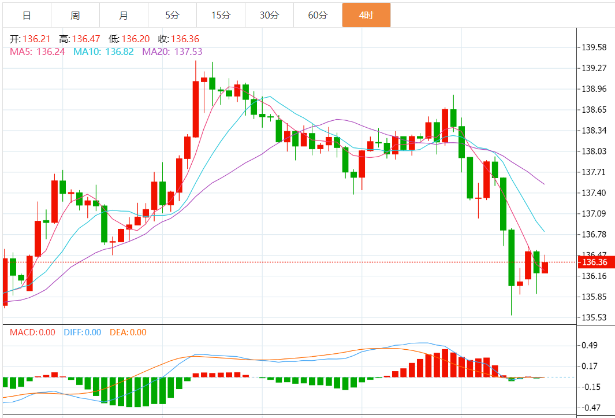The height and width of the screenshot is (418, 615).
Task: Switch to the 5分 timeframe tab
Action: (x=172, y=16)
